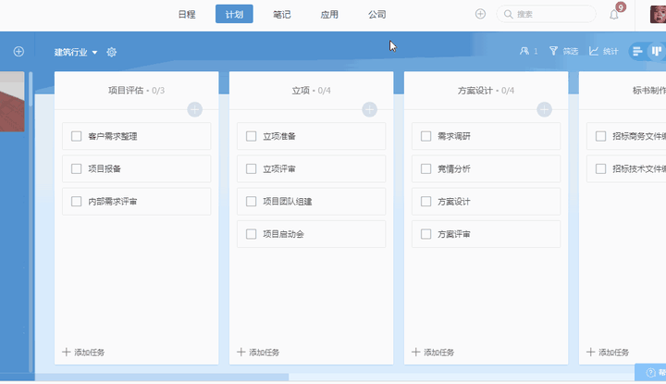Click the 搜索 search input field
Viewport: 666px width, 384px height.
click(546, 14)
